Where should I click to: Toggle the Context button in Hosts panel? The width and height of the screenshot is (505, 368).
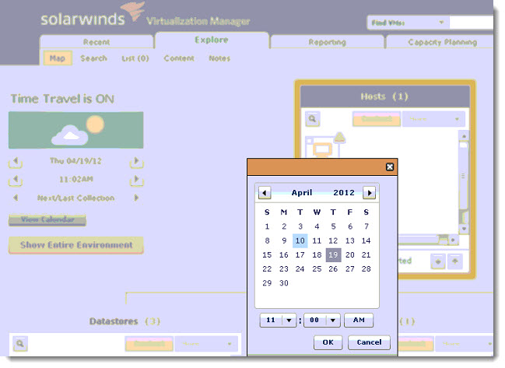[x=377, y=119]
